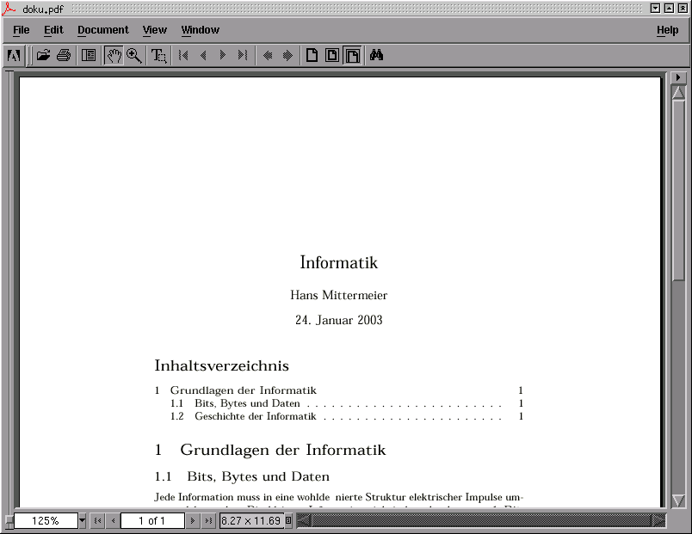The width and height of the screenshot is (692, 534).
Task: Open the zoom percentage dropdown
Action: pos(83,520)
